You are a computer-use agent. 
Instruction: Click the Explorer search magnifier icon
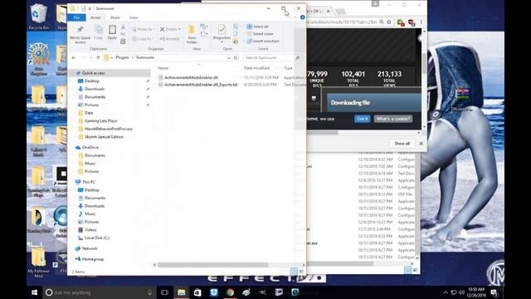coord(297,57)
